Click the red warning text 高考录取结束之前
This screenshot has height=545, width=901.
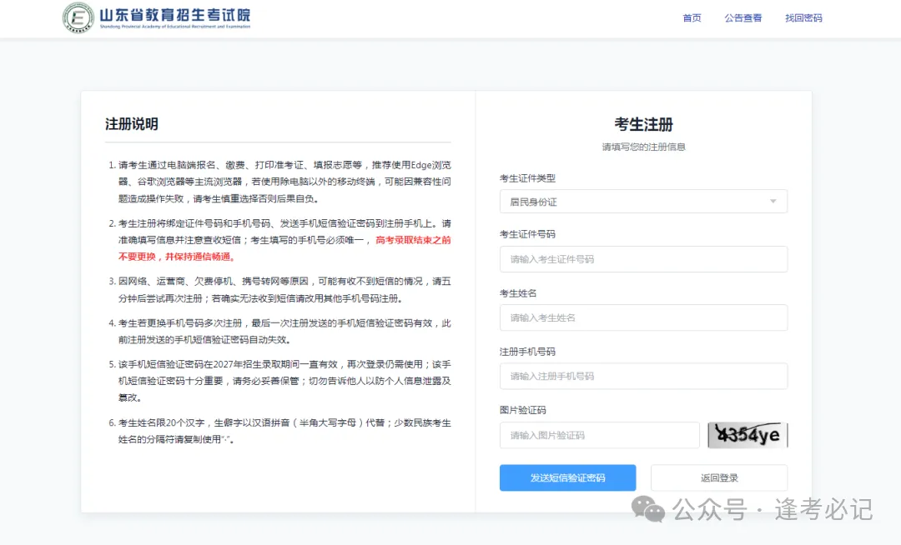[413, 240]
